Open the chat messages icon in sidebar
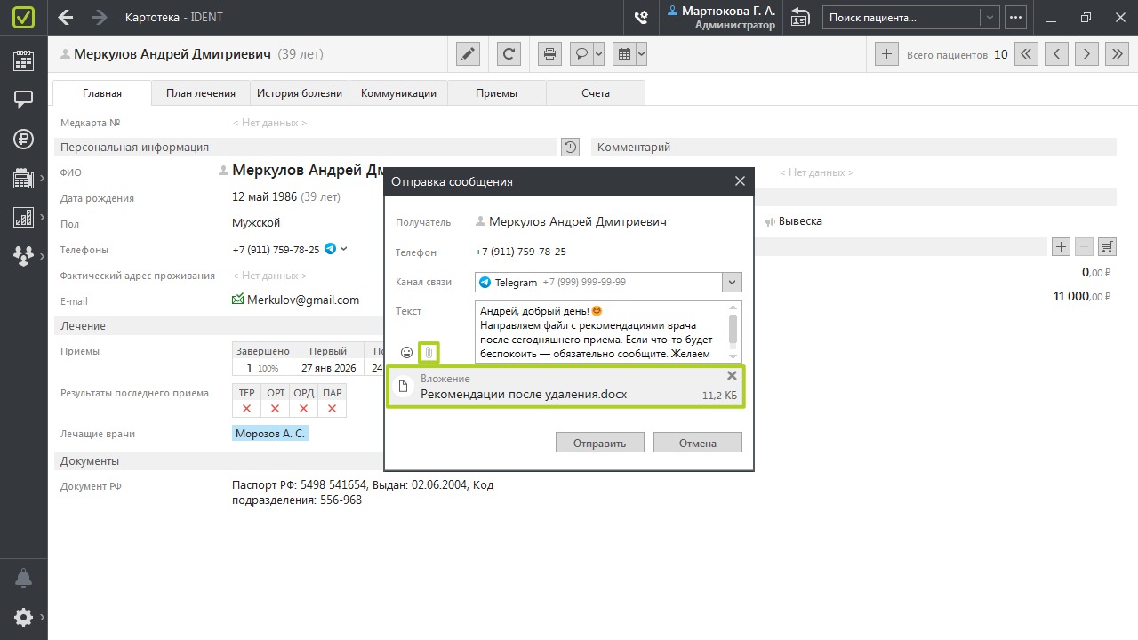 pos(24,100)
